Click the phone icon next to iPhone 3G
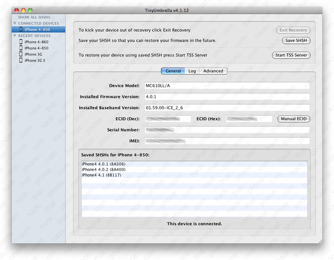Viewport: 334px width, 260px height. 21,54
